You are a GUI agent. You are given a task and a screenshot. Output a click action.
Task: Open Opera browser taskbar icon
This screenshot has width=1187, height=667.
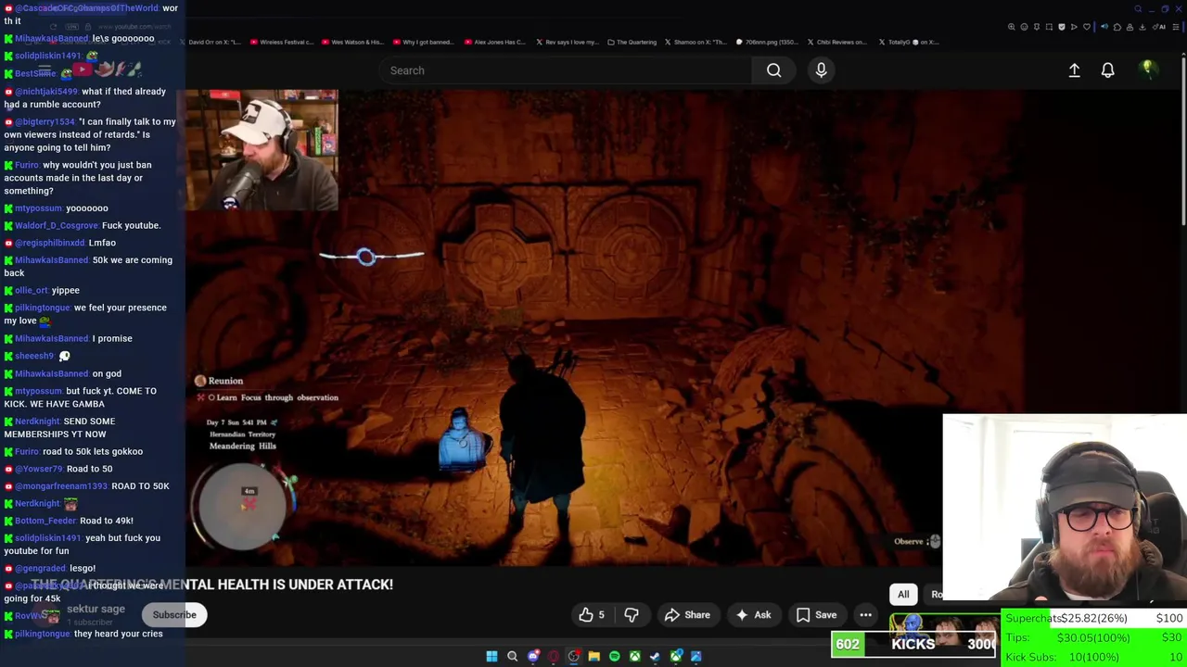point(554,656)
